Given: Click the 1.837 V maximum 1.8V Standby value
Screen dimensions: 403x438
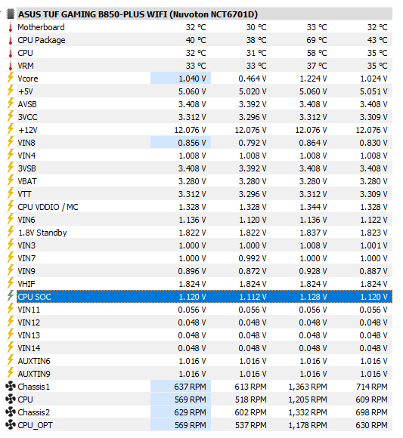Looking at the screenshot, I should 313,233.
